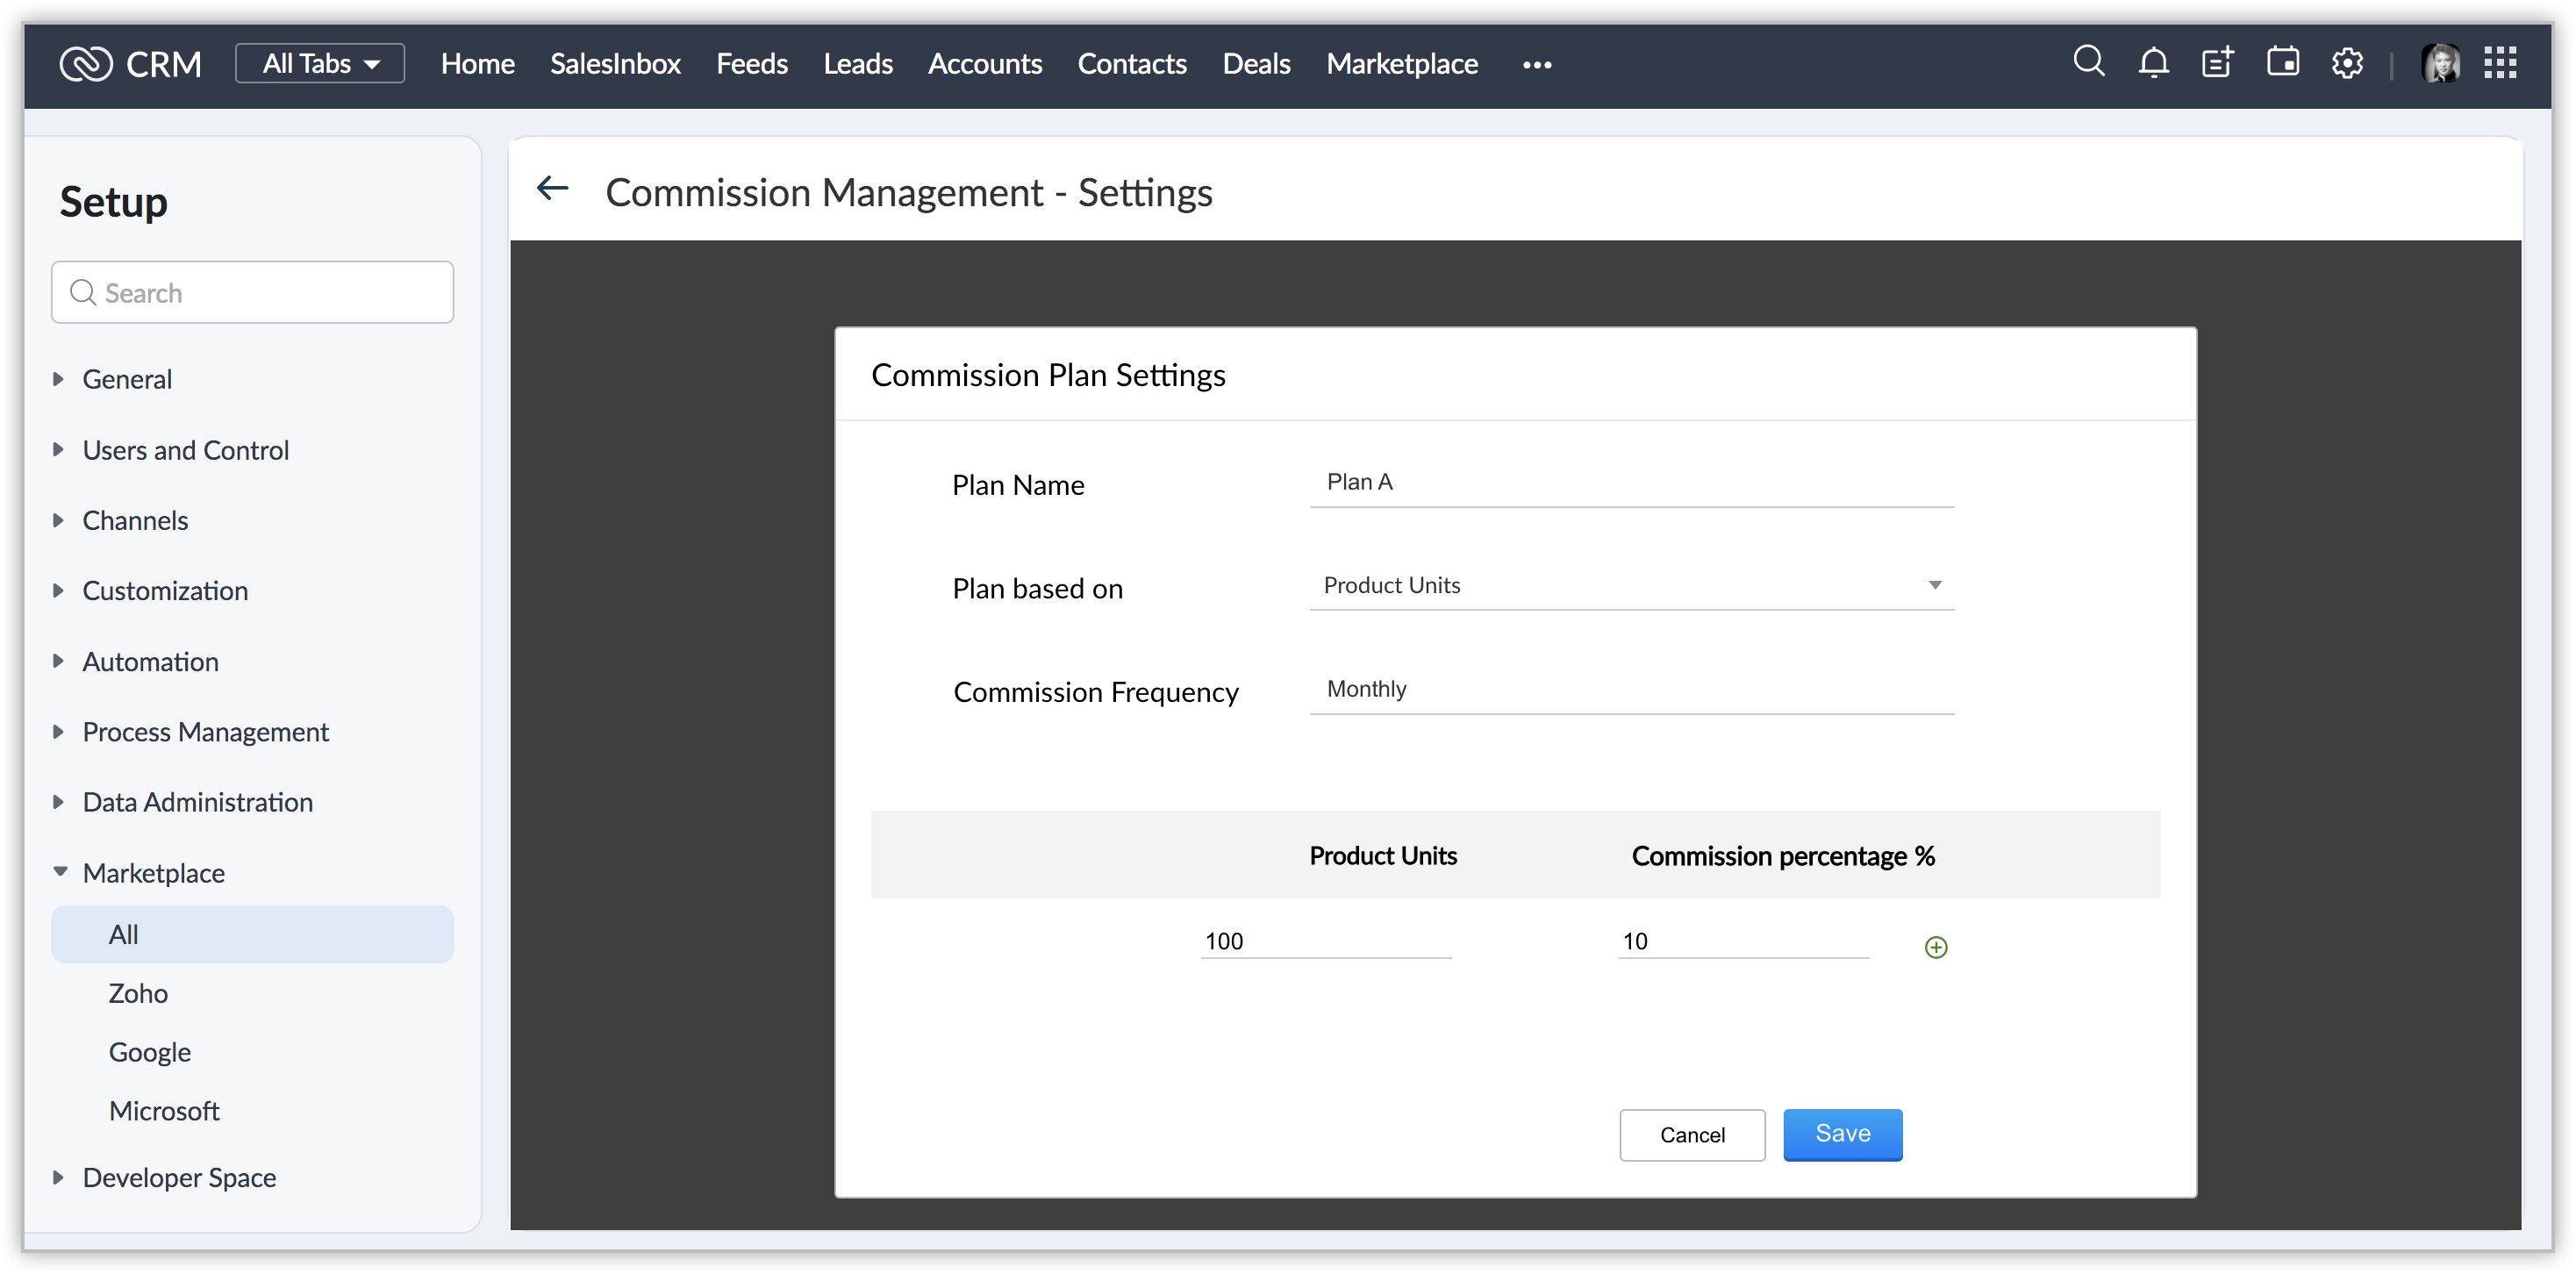Open the setup gear icon
Image resolution: width=2576 pixels, height=1274 pixels.
(2347, 63)
